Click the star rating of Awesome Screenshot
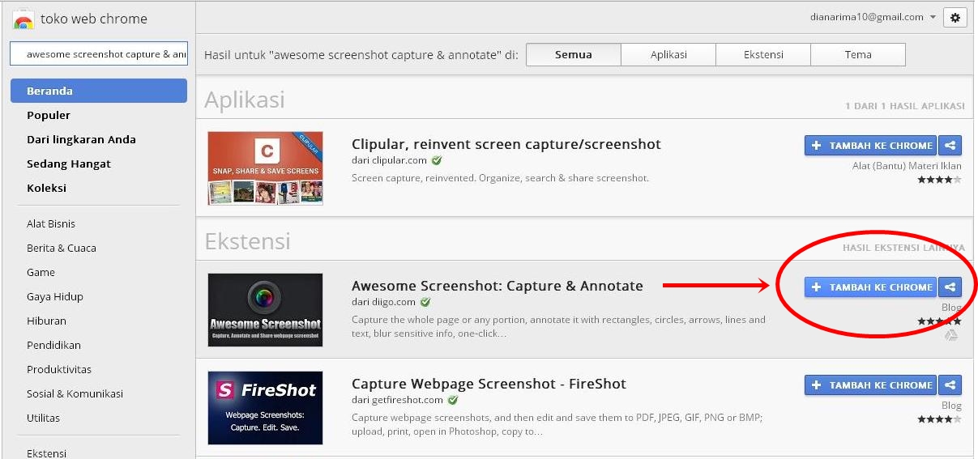978x459 pixels. point(939,321)
